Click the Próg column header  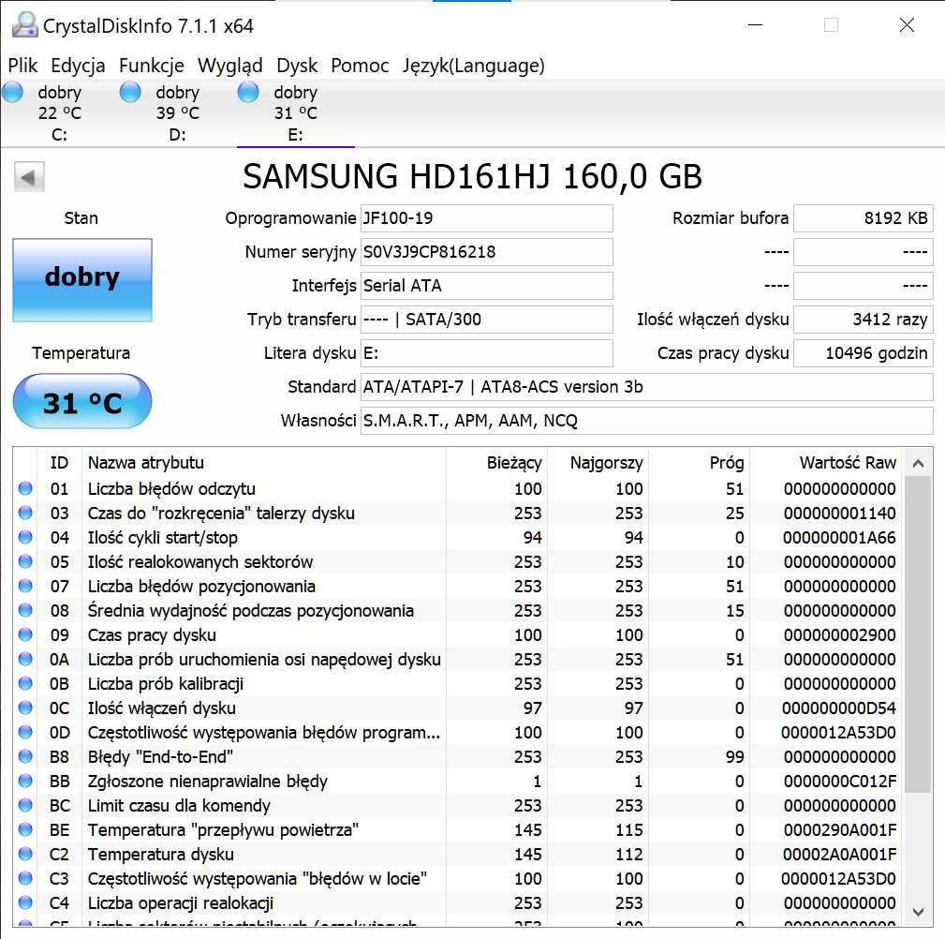pyautogui.click(x=699, y=463)
